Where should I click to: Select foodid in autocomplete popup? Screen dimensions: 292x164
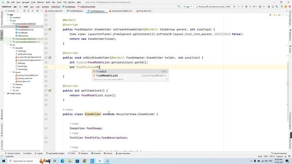coord(130,72)
